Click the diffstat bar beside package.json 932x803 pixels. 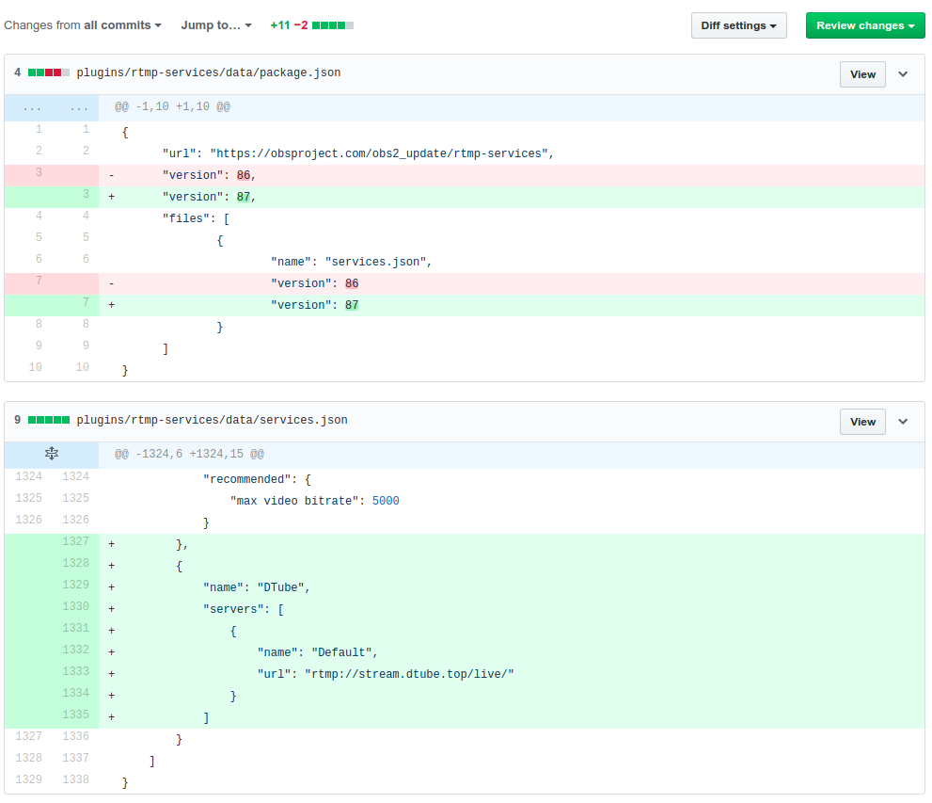pos(49,72)
